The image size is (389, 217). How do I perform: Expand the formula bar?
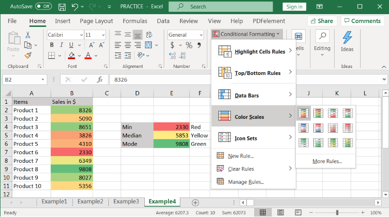[384, 79]
